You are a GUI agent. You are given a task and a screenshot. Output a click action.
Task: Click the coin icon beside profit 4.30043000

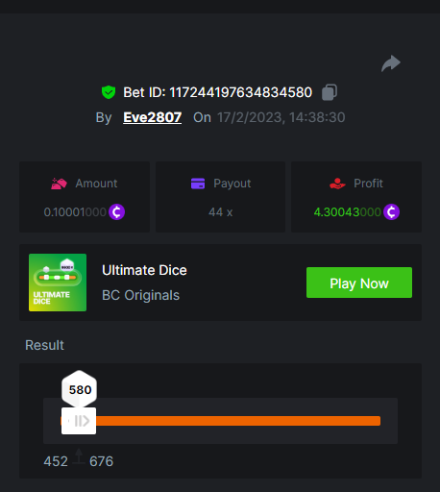pyautogui.click(x=391, y=212)
